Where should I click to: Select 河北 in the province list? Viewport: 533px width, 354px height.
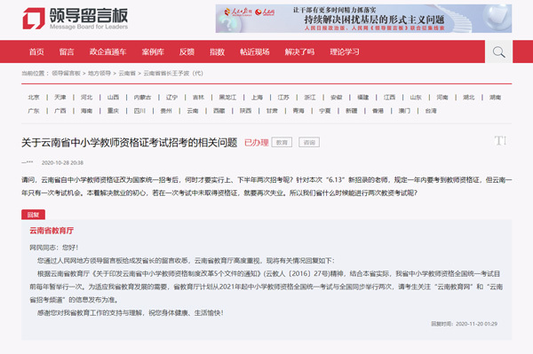coord(87,98)
